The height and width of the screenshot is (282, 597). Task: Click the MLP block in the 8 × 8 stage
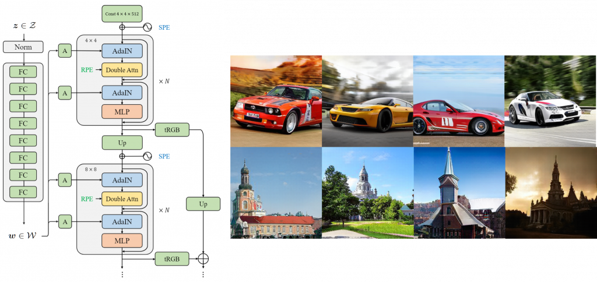tap(122, 240)
